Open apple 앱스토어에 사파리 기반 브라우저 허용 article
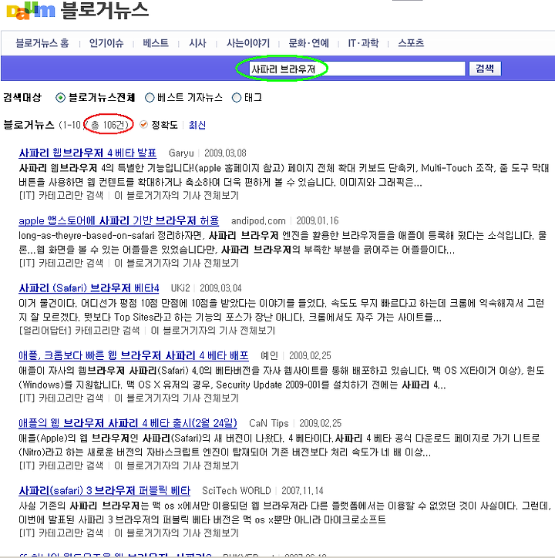The width and height of the screenshot is (555, 558). point(119,220)
